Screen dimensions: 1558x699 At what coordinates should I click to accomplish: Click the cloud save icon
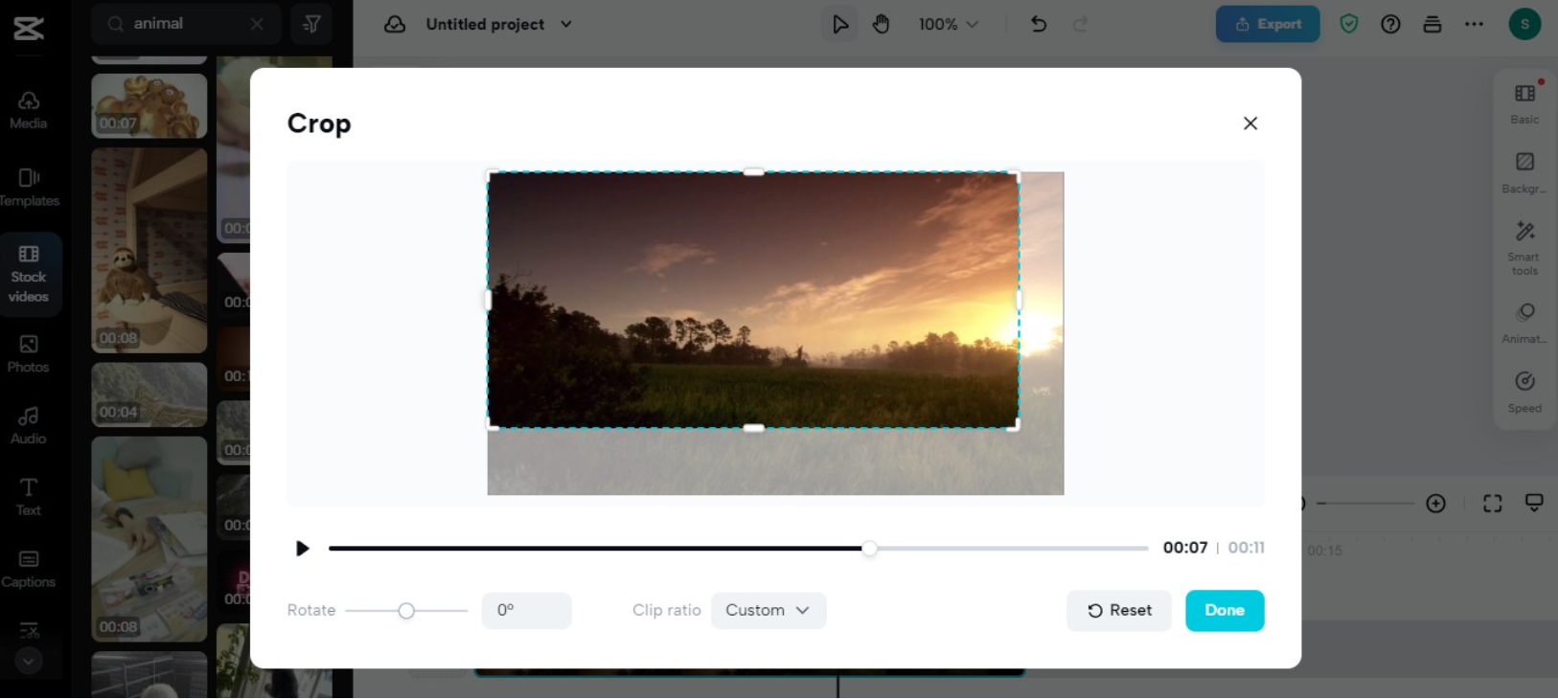pyautogui.click(x=395, y=24)
